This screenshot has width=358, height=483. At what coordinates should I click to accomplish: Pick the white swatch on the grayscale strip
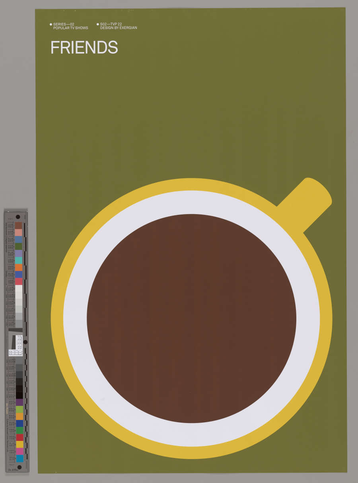pyautogui.click(x=19, y=289)
